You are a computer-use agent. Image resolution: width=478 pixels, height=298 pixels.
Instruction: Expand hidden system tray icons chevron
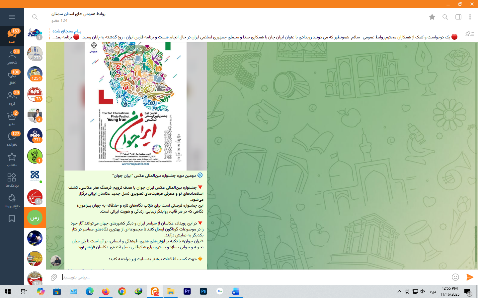[x=399, y=291]
